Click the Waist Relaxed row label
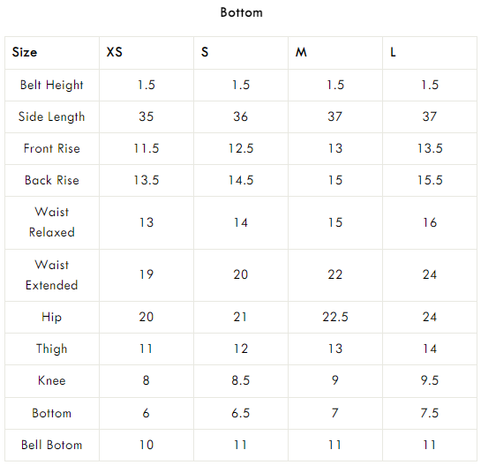This screenshot has height=465, width=481. click(x=51, y=222)
